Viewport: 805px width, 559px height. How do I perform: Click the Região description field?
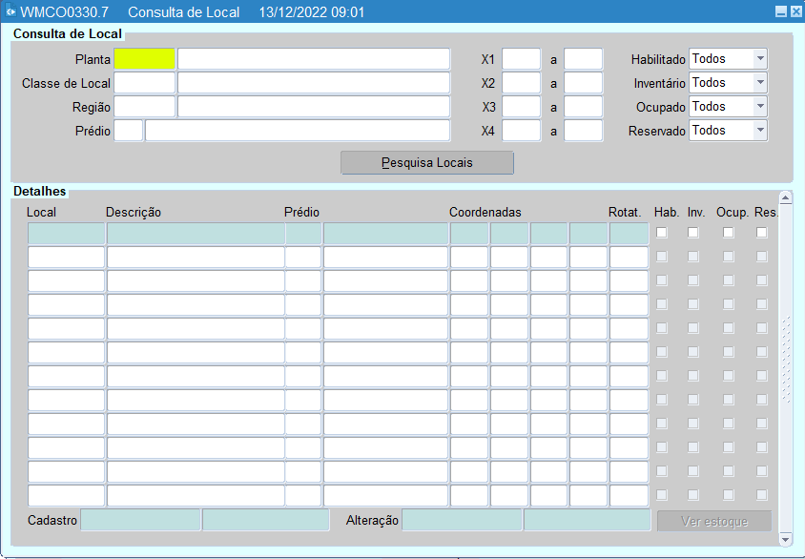pyautogui.click(x=314, y=107)
